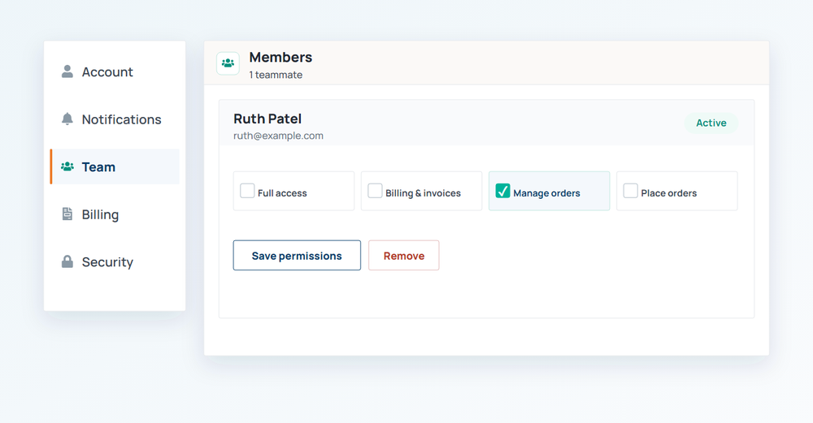Image resolution: width=813 pixels, height=423 pixels.
Task: Go to the Notifications section
Action: [x=115, y=119]
